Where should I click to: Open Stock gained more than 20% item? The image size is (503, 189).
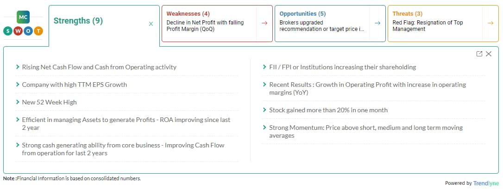click(x=328, y=110)
